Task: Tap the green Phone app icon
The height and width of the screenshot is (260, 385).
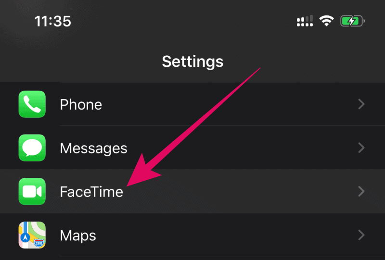Action: point(32,104)
